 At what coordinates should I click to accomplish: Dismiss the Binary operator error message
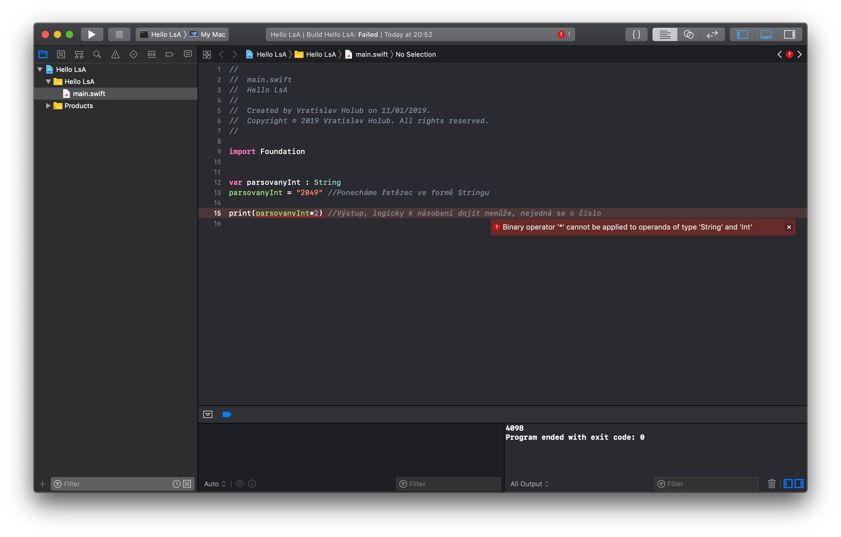tap(789, 227)
